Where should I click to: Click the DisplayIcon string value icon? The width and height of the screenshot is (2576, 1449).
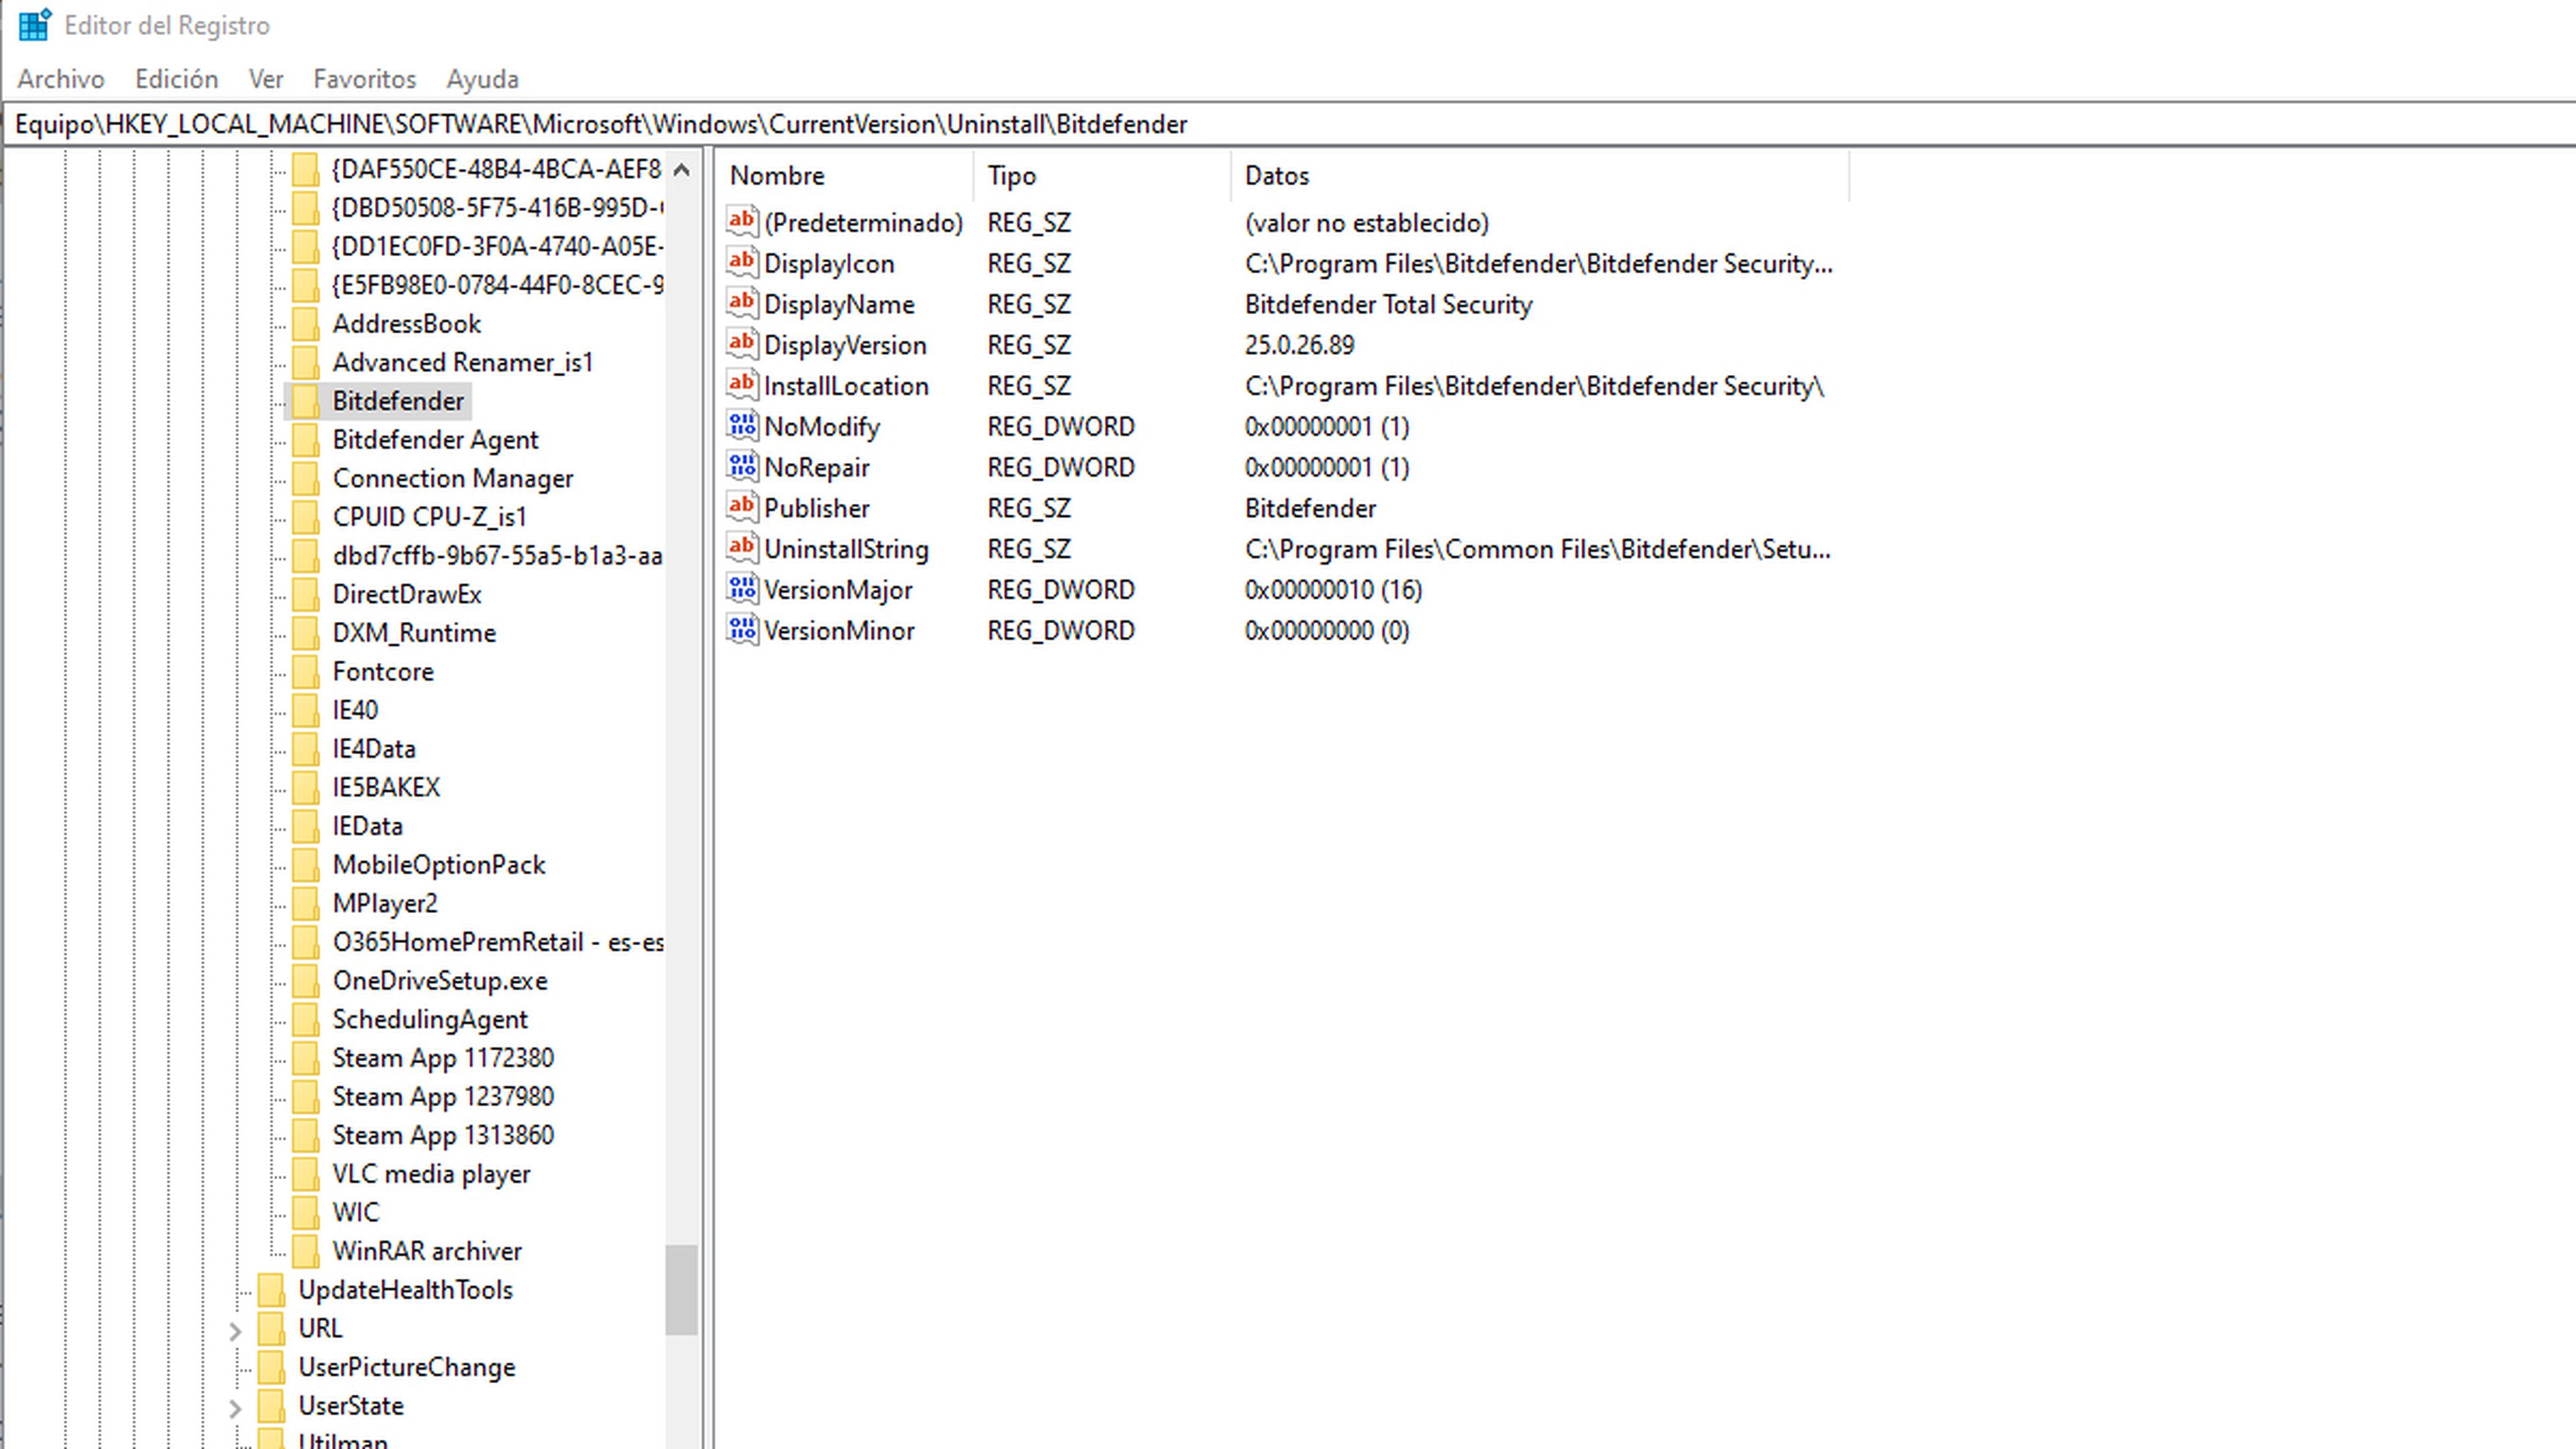coord(742,263)
